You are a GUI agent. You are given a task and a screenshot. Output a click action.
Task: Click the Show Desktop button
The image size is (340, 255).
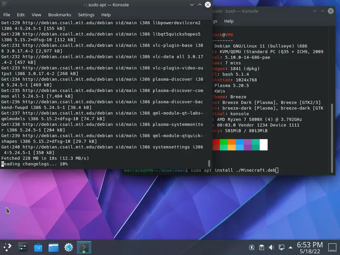(x=332, y=247)
